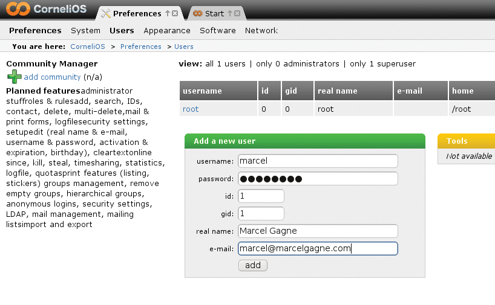The height and width of the screenshot is (305, 495).
Task: Open the Network menu
Action: [x=261, y=31]
